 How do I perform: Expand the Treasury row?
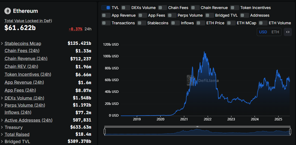[x=2, y=127]
